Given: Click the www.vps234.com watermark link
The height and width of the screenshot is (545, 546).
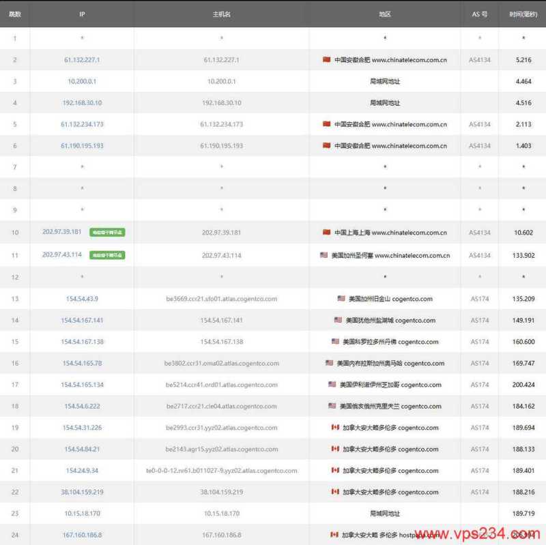Looking at the screenshot, I should point(478,531).
